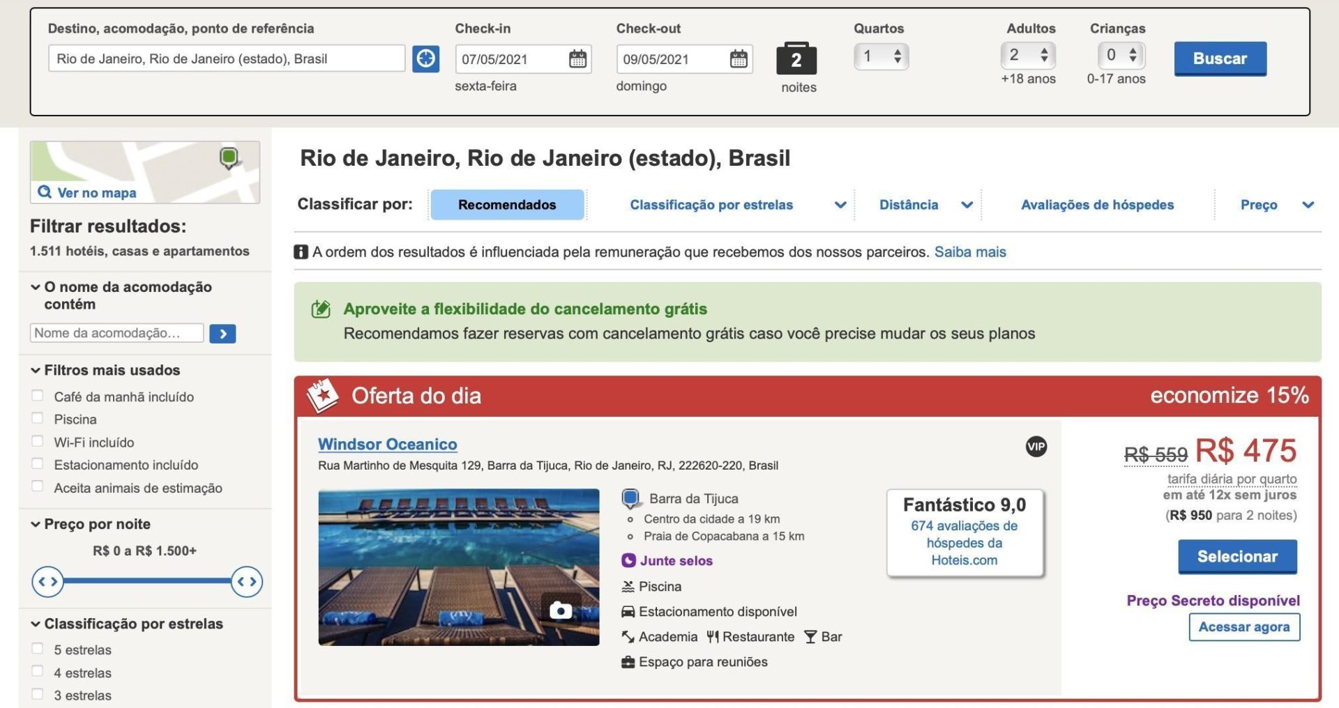Image resolution: width=1339 pixels, height=708 pixels.
Task: Enable Café da manhã incluído filter
Action: pos(38,396)
